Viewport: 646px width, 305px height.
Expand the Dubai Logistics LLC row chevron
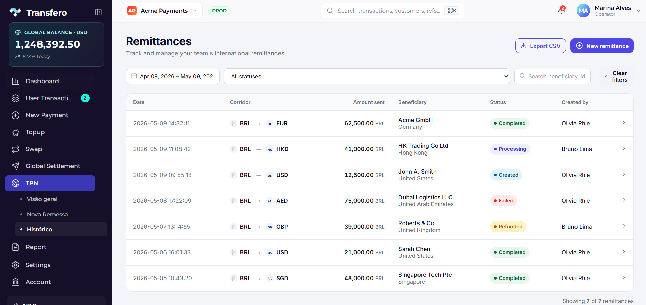tap(624, 200)
